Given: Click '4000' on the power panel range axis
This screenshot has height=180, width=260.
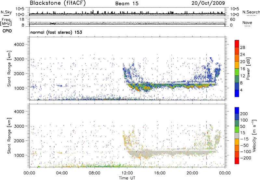Looking at the screenshot, I should pos(19,45).
